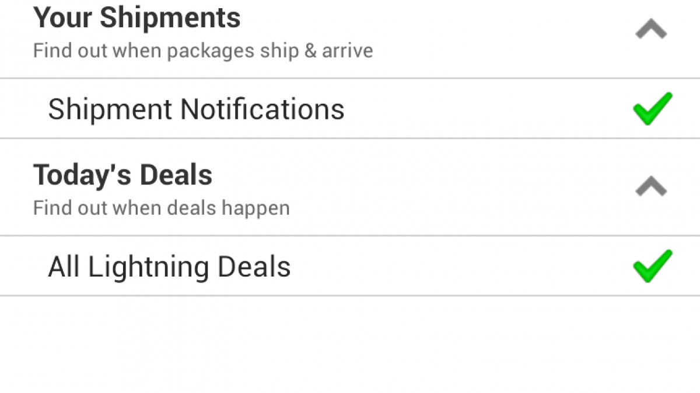Disable shipment notifications via its row toggle
The image size is (700, 393).
(652, 109)
